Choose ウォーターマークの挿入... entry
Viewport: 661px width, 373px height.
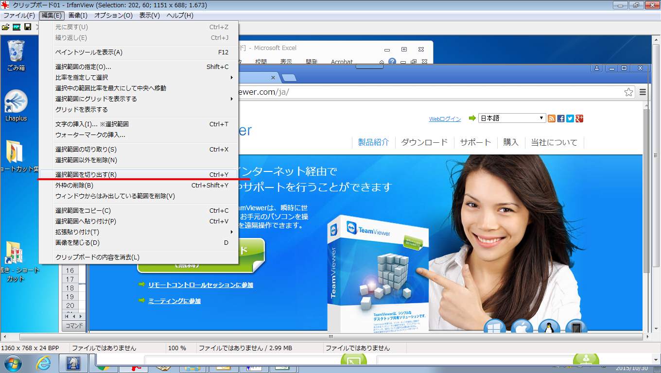[139, 135]
